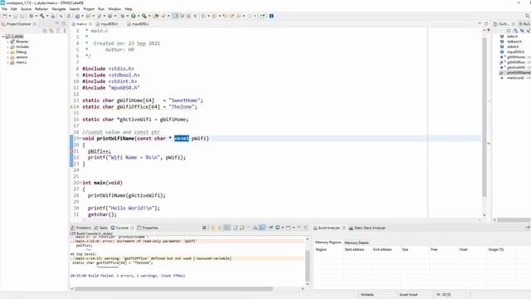Viewport: 531px width, 299px height.
Task: Click the New file toolbar icon
Action: (5, 16)
